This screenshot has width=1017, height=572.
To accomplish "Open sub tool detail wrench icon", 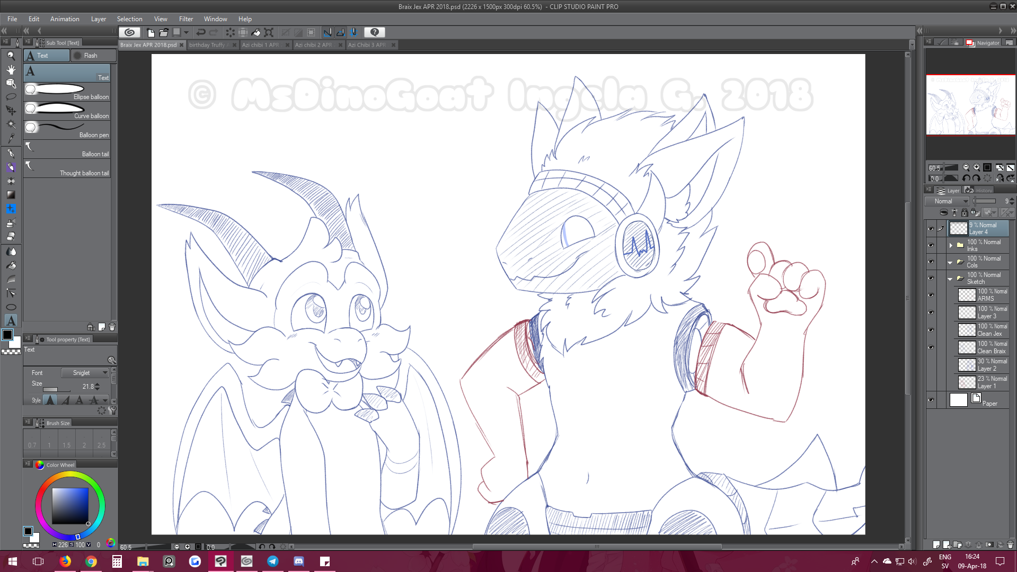I will pyautogui.click(x=112, y=360).
